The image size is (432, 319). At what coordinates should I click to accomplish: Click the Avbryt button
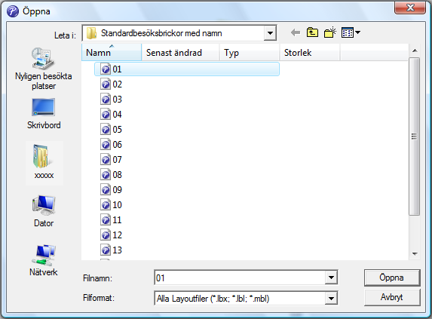392,297
